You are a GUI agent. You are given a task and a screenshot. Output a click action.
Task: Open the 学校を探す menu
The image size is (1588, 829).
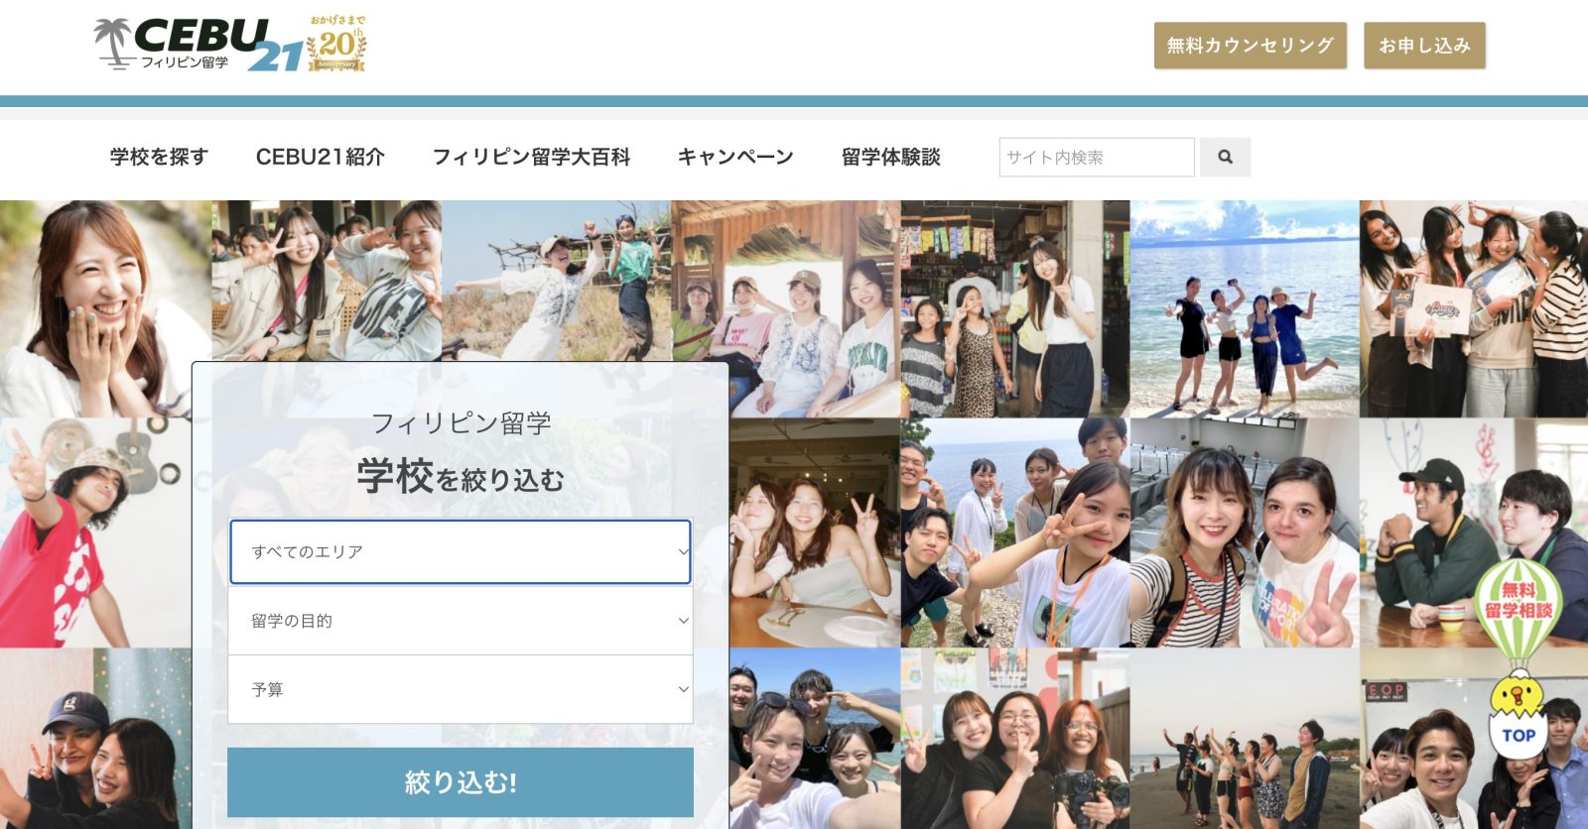pos(159,157)
